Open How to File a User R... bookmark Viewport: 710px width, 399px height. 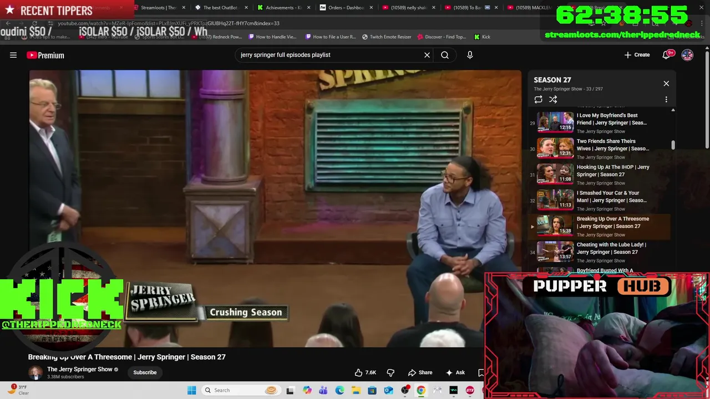tap(330, 37)
